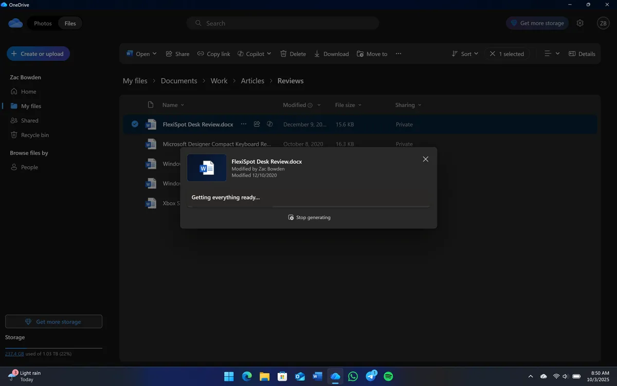
Task: Expand the Open dropdown menu
Action: coord(154,54)
